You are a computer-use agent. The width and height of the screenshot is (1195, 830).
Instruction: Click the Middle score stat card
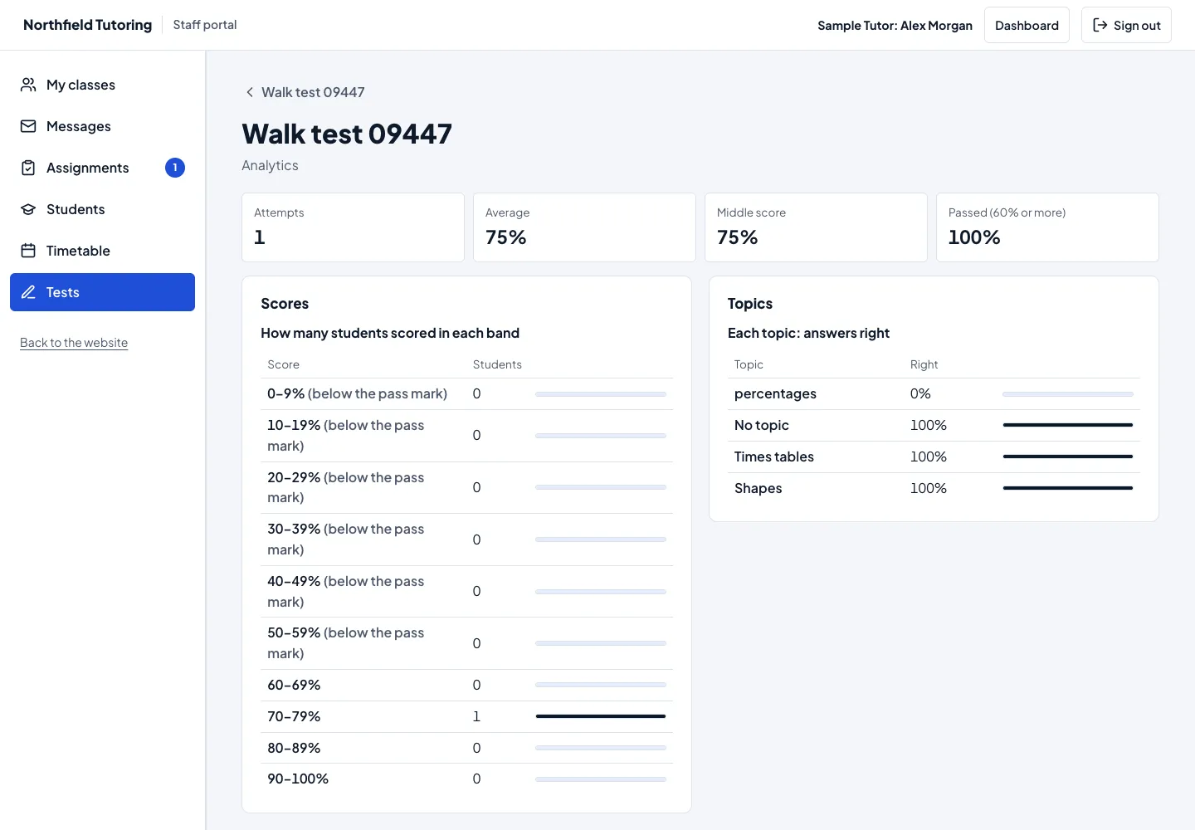(x=816, y=227)
